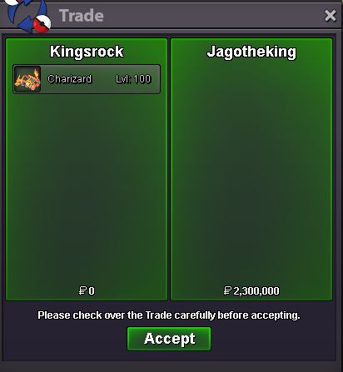Click the red Pokéball in Trade logo
Viewport: 343px width, 372px height.
(x=42, y=23)
